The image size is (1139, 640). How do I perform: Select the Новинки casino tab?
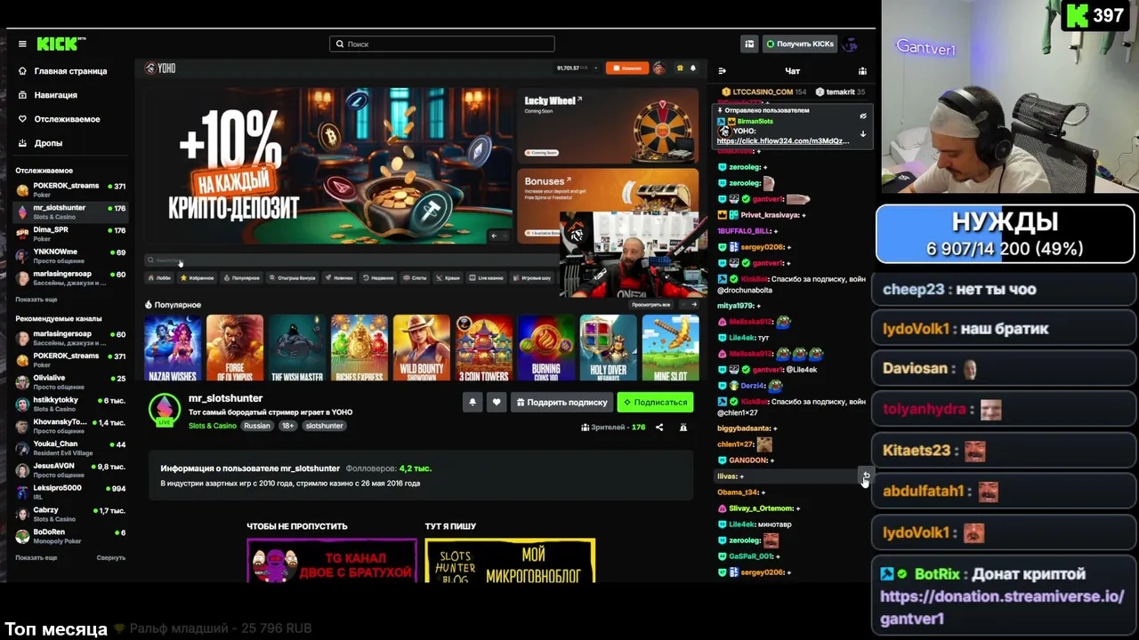point(339,278)
